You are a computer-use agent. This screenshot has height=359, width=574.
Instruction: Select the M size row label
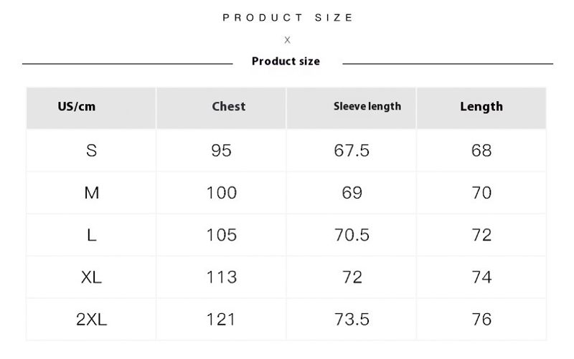91,193
